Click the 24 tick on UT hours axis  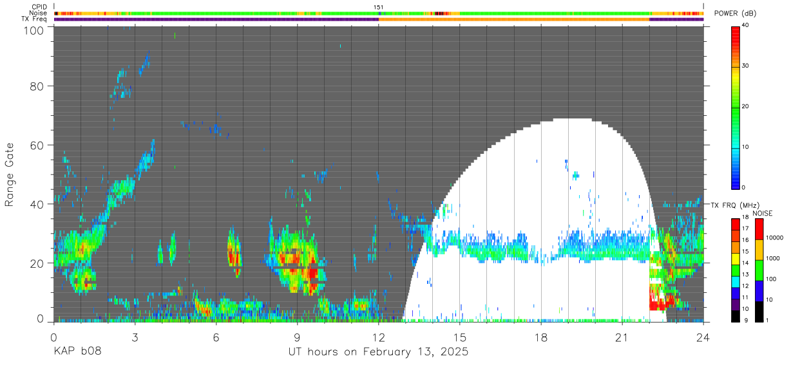pyautogui.click(x=703, y=337)
